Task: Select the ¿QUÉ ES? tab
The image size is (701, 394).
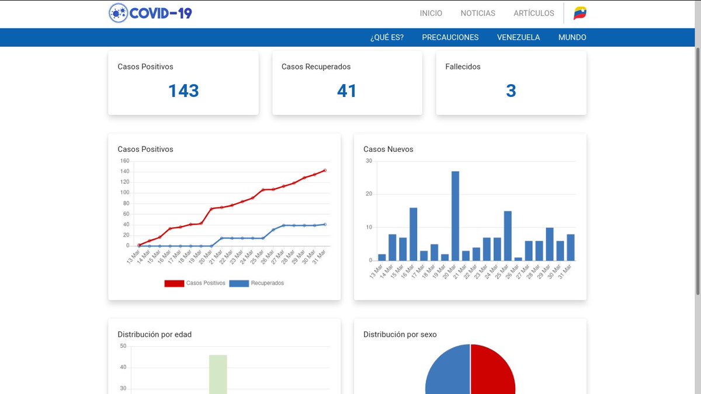Action: point(387,37)
